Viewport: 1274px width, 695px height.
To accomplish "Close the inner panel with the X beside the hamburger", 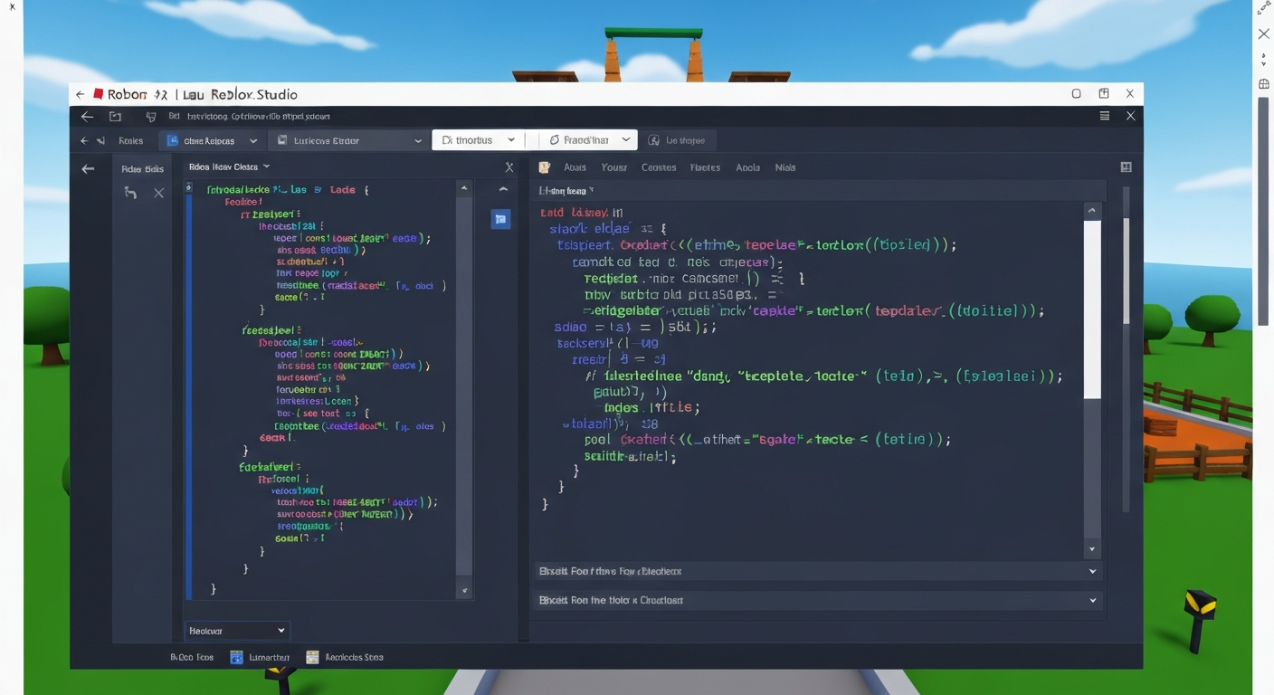I will [x=1130, y=116].
